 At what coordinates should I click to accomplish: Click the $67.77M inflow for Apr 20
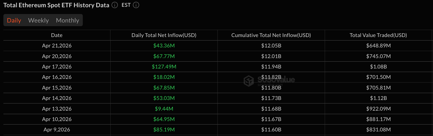[x=164, y=56]
